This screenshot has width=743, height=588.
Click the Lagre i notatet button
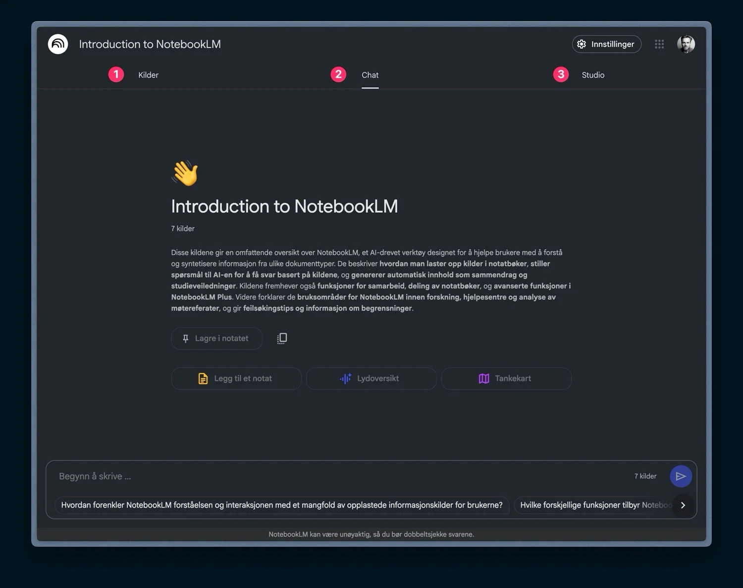tap(216, 338)
